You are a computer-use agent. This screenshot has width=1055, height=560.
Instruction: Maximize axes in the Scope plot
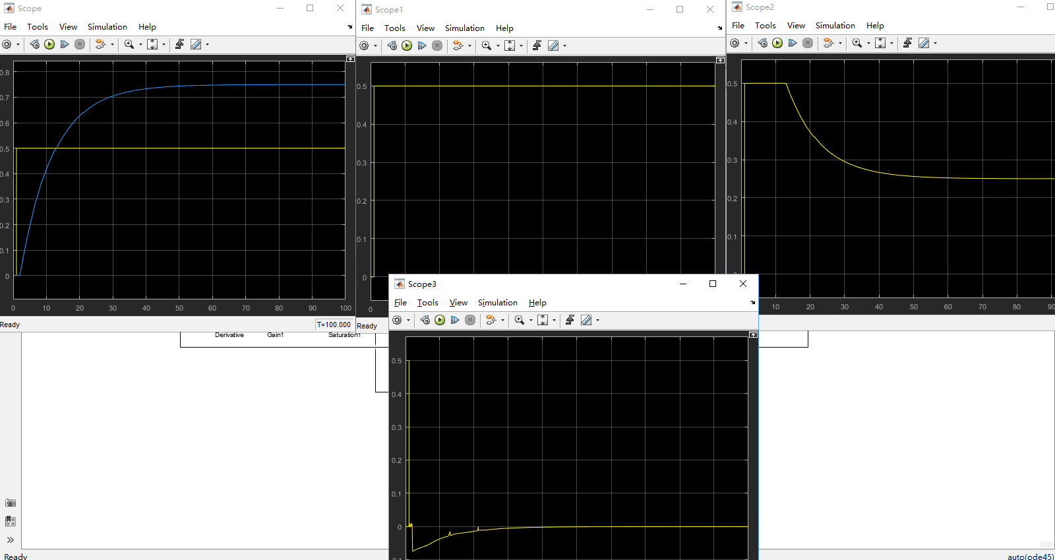coord(350,59)
